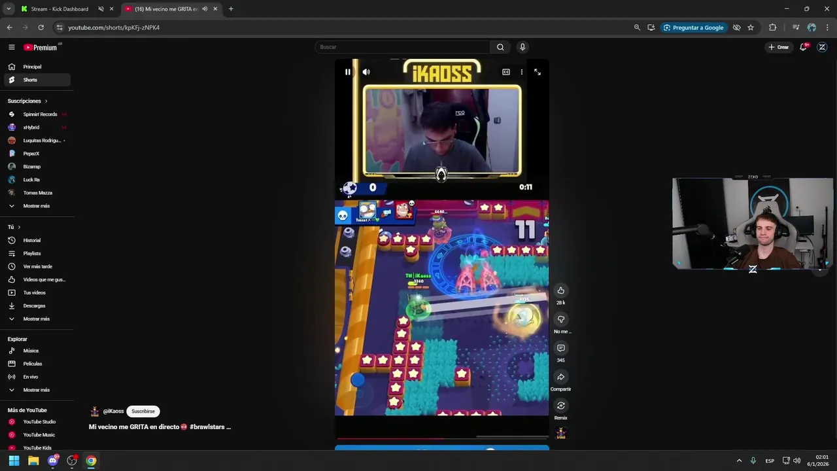Click the Suscribirse button
837x471 pixels.
pos(143,411)
